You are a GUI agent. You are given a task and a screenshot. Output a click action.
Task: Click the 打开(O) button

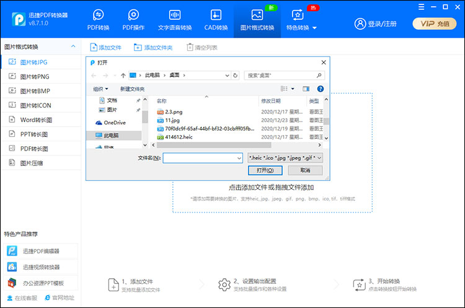[x=265, y=170]
